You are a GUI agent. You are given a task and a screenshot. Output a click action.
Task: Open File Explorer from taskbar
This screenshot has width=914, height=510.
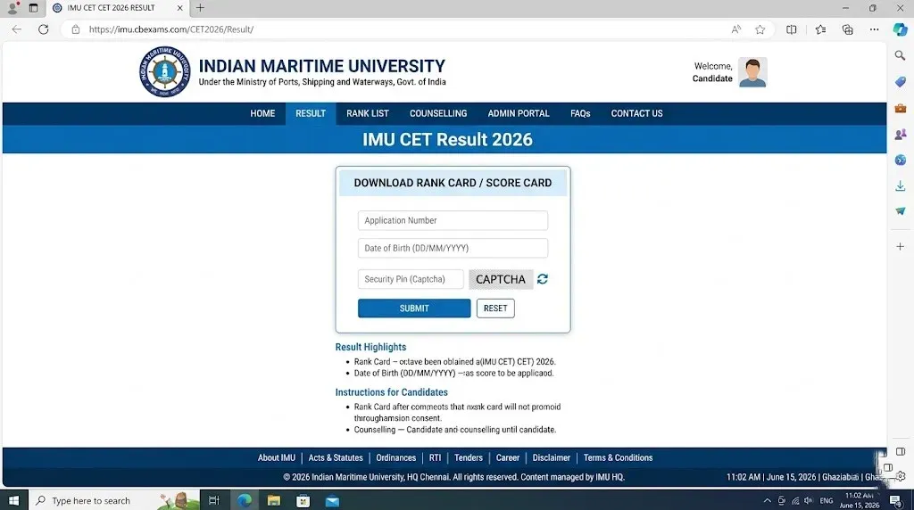(x=273, y=501)
